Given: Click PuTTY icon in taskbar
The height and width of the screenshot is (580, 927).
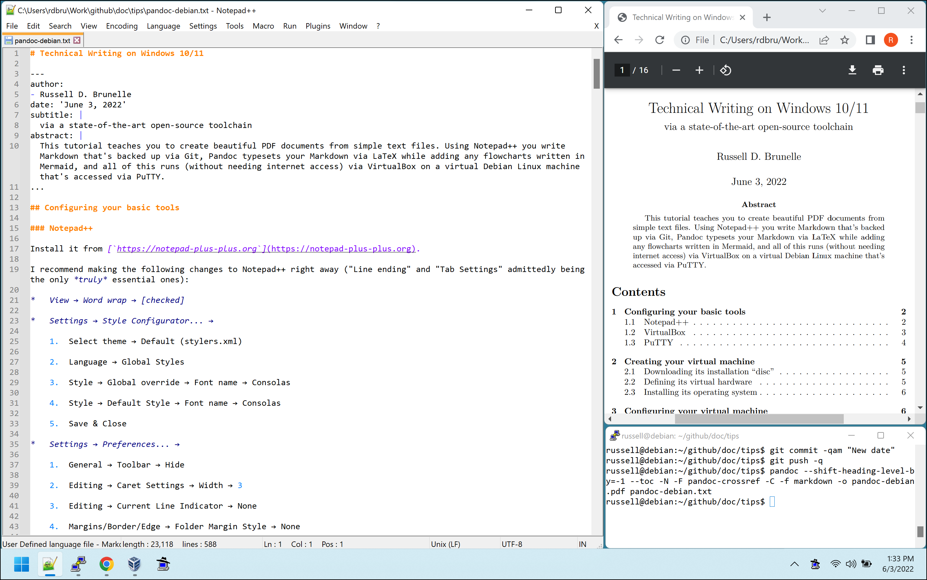Looking at the screenshot, I should [78, 564].
